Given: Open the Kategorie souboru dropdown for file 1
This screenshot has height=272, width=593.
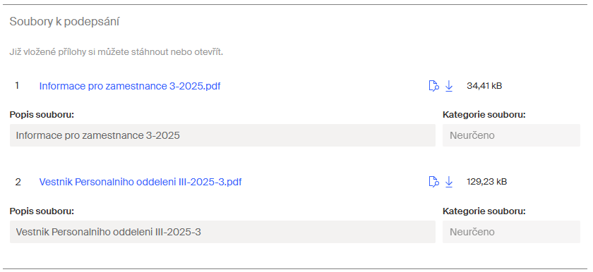Looking at the screenshot, I should click(x=511, y=135).
